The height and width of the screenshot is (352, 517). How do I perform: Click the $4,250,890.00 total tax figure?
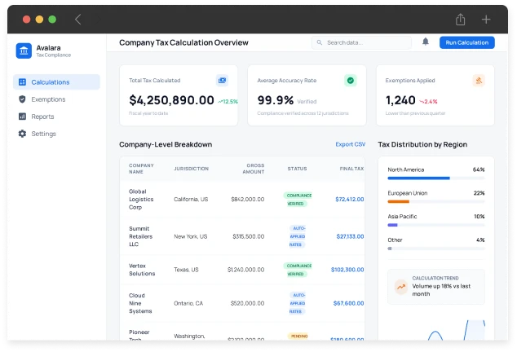(171, 100)
